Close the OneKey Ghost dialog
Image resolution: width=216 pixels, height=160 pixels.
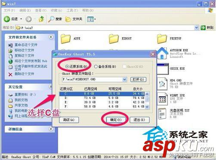153,54
